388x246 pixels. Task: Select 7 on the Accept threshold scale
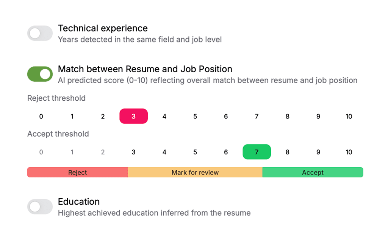click(x=257, y=152)
